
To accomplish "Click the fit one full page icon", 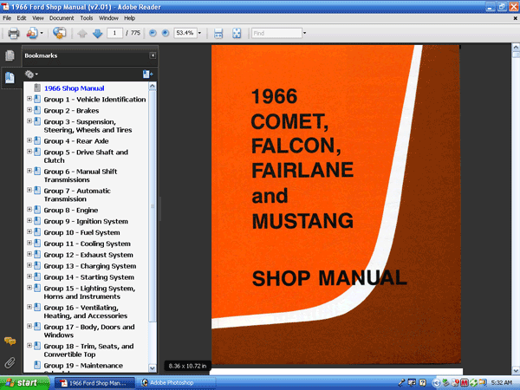I will pos(237,33).
